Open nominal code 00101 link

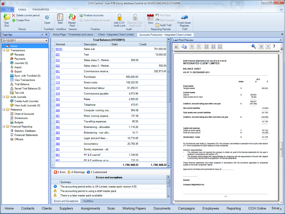[59, 49]
